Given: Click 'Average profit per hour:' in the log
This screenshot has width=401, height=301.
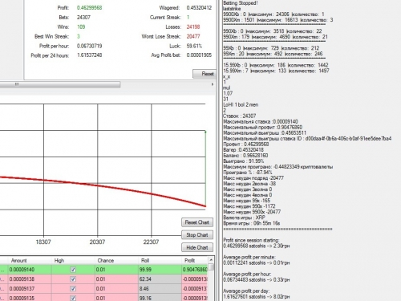Looking at the screenshot, I should [247, 274].
